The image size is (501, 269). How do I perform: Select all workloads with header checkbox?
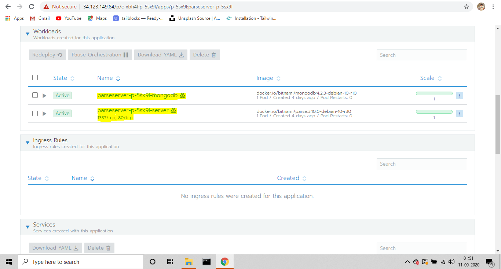coord(35,77)
